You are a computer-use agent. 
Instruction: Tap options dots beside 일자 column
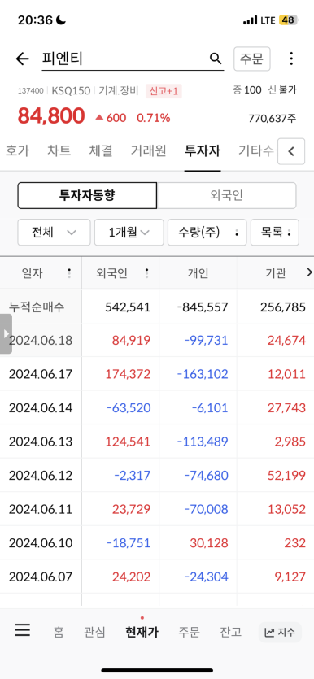[69, 272]
